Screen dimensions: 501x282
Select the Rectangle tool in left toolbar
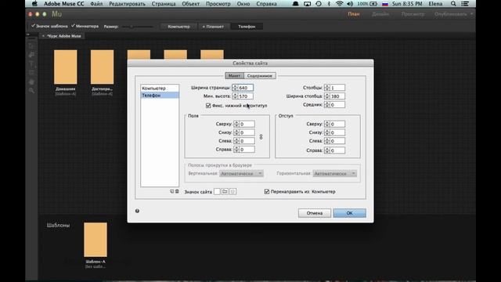pyautogui.click(x=31, y=73)
